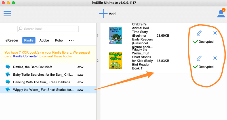Image resolution: width=227 pixels, height=120 pixels.
Task: Click the book icon beside Rattles, the Barn Cat Misfit
Action: [x=8, y=67]
